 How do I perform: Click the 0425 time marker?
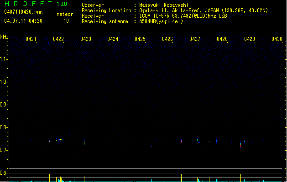(x=140, y=39)
